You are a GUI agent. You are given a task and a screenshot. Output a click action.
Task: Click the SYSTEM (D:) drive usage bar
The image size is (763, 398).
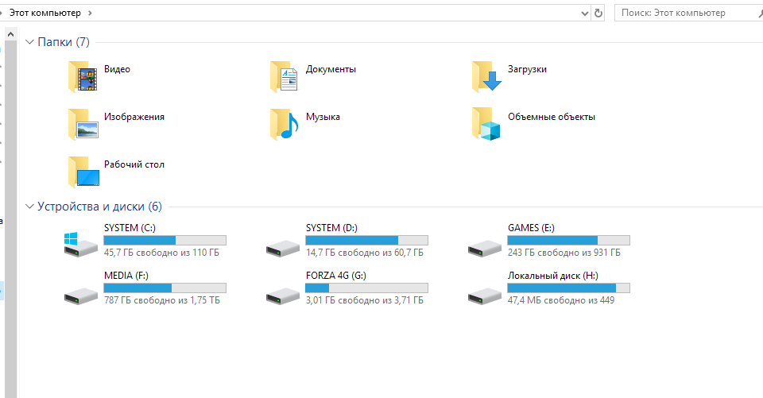(x=366, y=240)
